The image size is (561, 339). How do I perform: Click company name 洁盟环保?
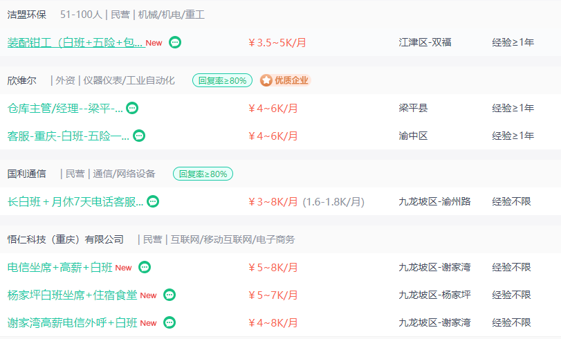[27, 15]
